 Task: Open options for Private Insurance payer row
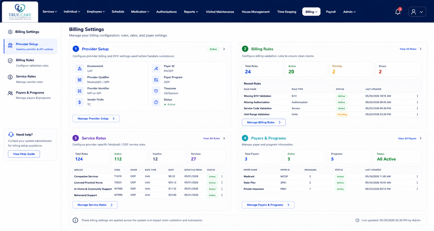pyautogui.click(x=417, y=189)
